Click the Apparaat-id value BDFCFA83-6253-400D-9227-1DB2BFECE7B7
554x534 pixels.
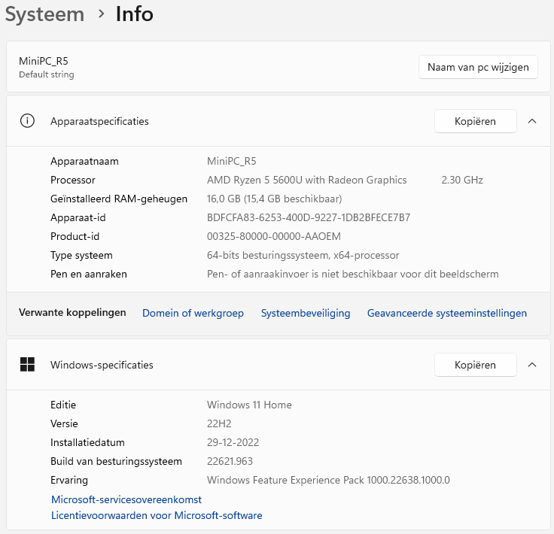pyautogui.click(x=309, y=217)
